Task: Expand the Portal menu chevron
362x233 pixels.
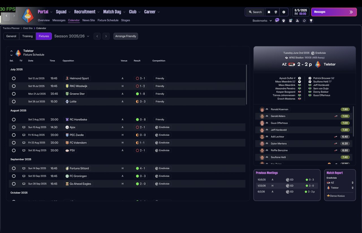Action: coord(51,12)
